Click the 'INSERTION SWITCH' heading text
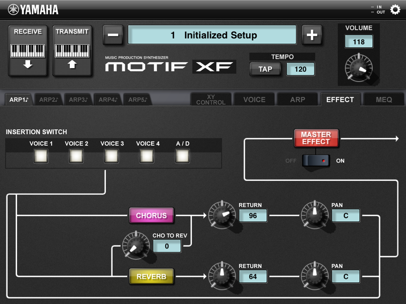Image resolution: width=406 pixels, height=304 pixels. click(36, 132)
